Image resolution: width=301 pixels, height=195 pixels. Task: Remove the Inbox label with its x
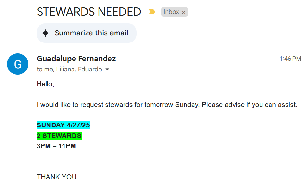click(x=184, y=12)
